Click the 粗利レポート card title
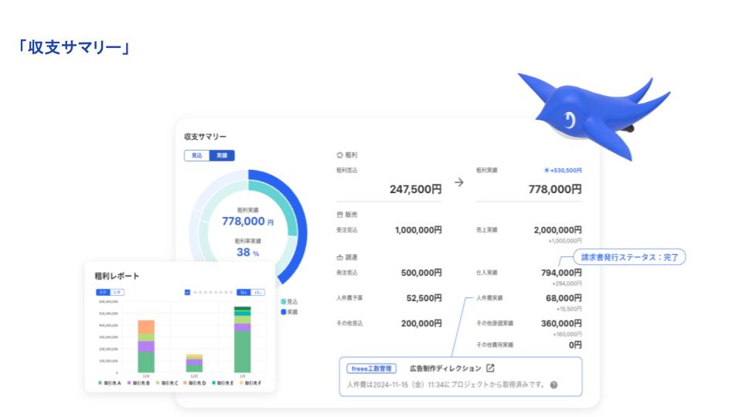Screen dimensions: 742x417 pyautogui.click(x=117, y=276)
